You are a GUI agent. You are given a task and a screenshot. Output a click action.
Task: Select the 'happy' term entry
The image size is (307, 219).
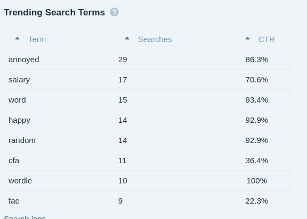(x=19, y=120)
